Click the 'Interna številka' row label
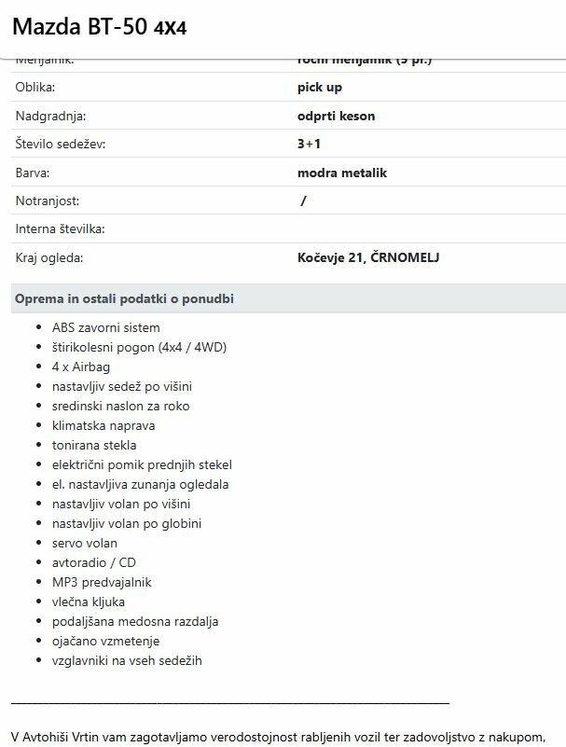The width and height of the screenshot is (566, 747). coord(61,228)
